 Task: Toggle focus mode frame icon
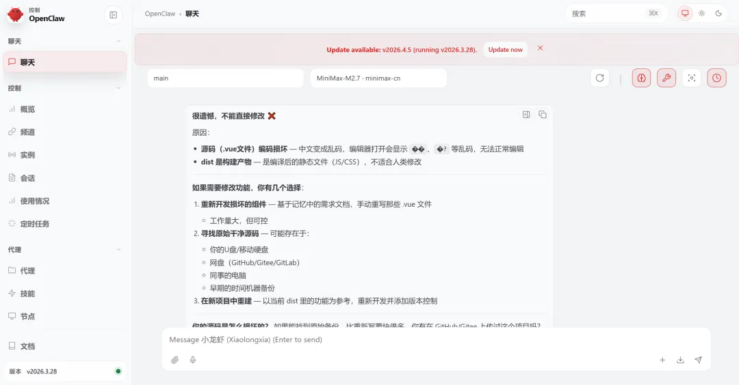691,78
